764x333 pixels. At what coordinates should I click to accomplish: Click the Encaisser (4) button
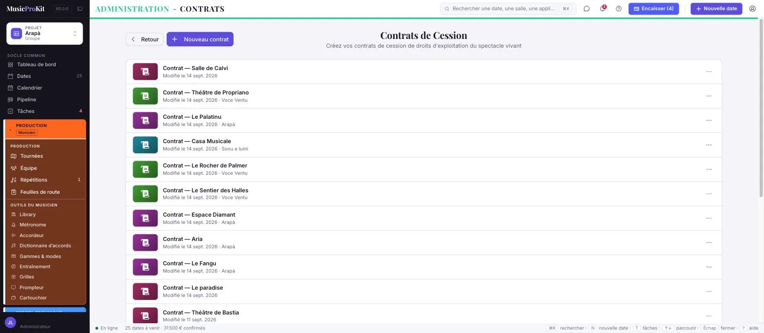click(653, 9)
